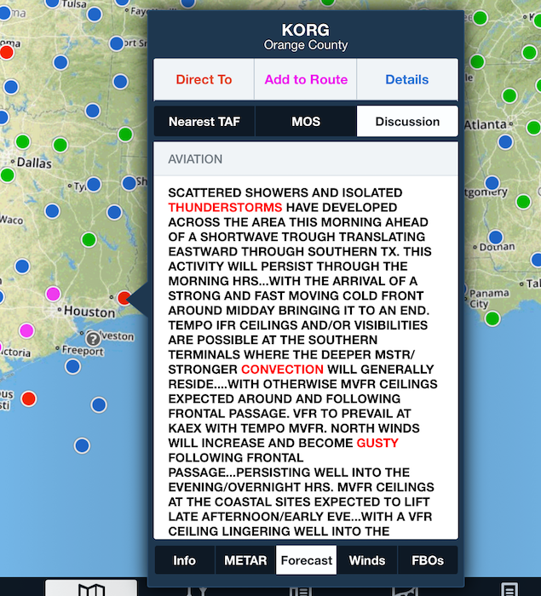Viewport: 541px width, 596px height.
Task: Tap the blue station dot below Atlanta label
Action: click(x=505, y=142)
